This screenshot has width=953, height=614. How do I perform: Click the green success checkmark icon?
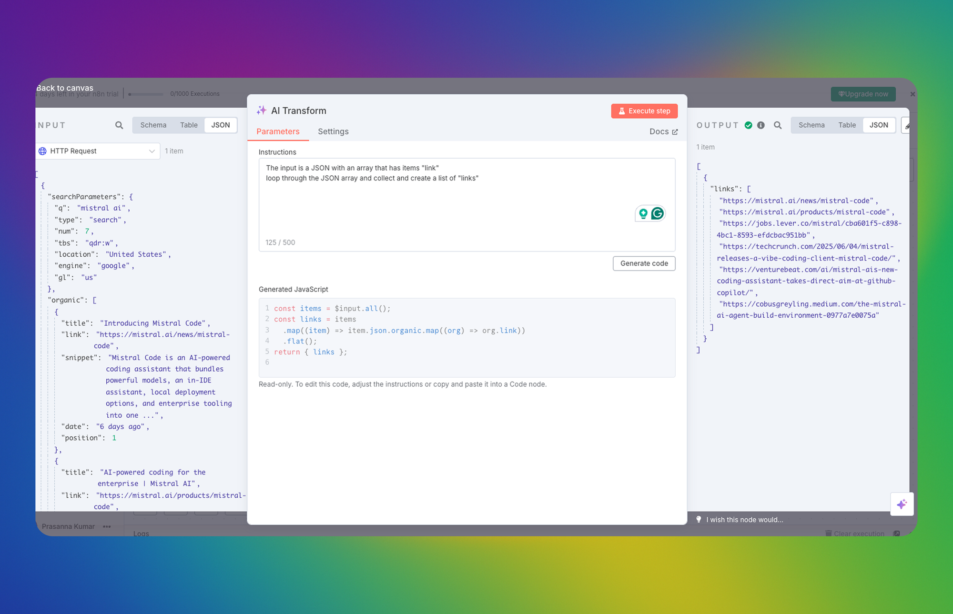click(749, 125)
